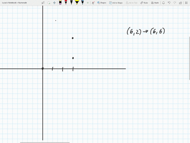Toggle the Ruler tool
The width and height of the screenshot is (190, 143).
144,3
